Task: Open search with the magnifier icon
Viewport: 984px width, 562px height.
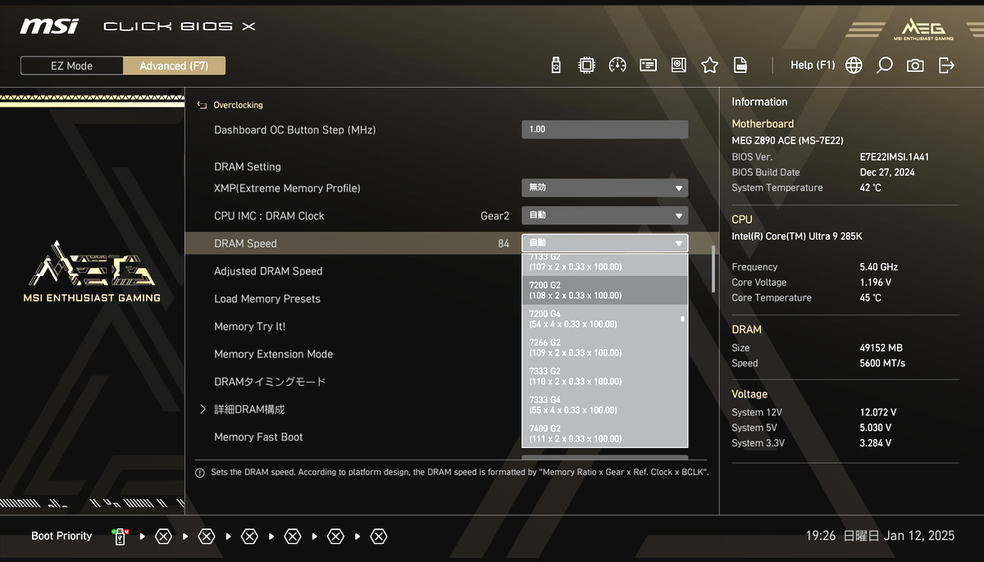Action: tap(884, 66)
